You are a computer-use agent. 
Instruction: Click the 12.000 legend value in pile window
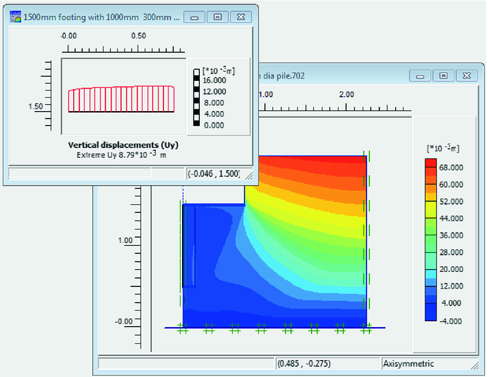pyautogui.click(x=451, y=286)
